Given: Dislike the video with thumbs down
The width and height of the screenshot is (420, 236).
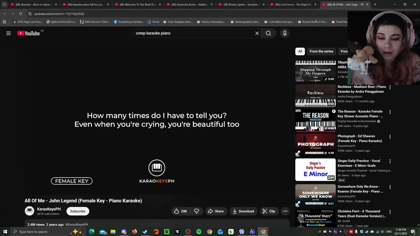Looking at the screenshot, I should click(197, 211).
